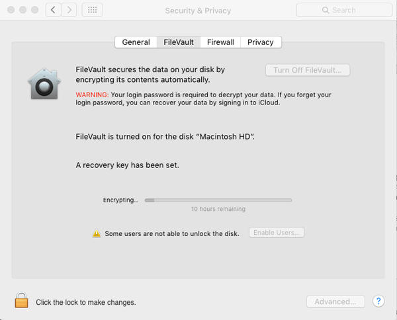The height and width of the screenshot is (320, 397).
Task: Switch to the General tab
Action: pyautogui.click(x=136, y=42)
